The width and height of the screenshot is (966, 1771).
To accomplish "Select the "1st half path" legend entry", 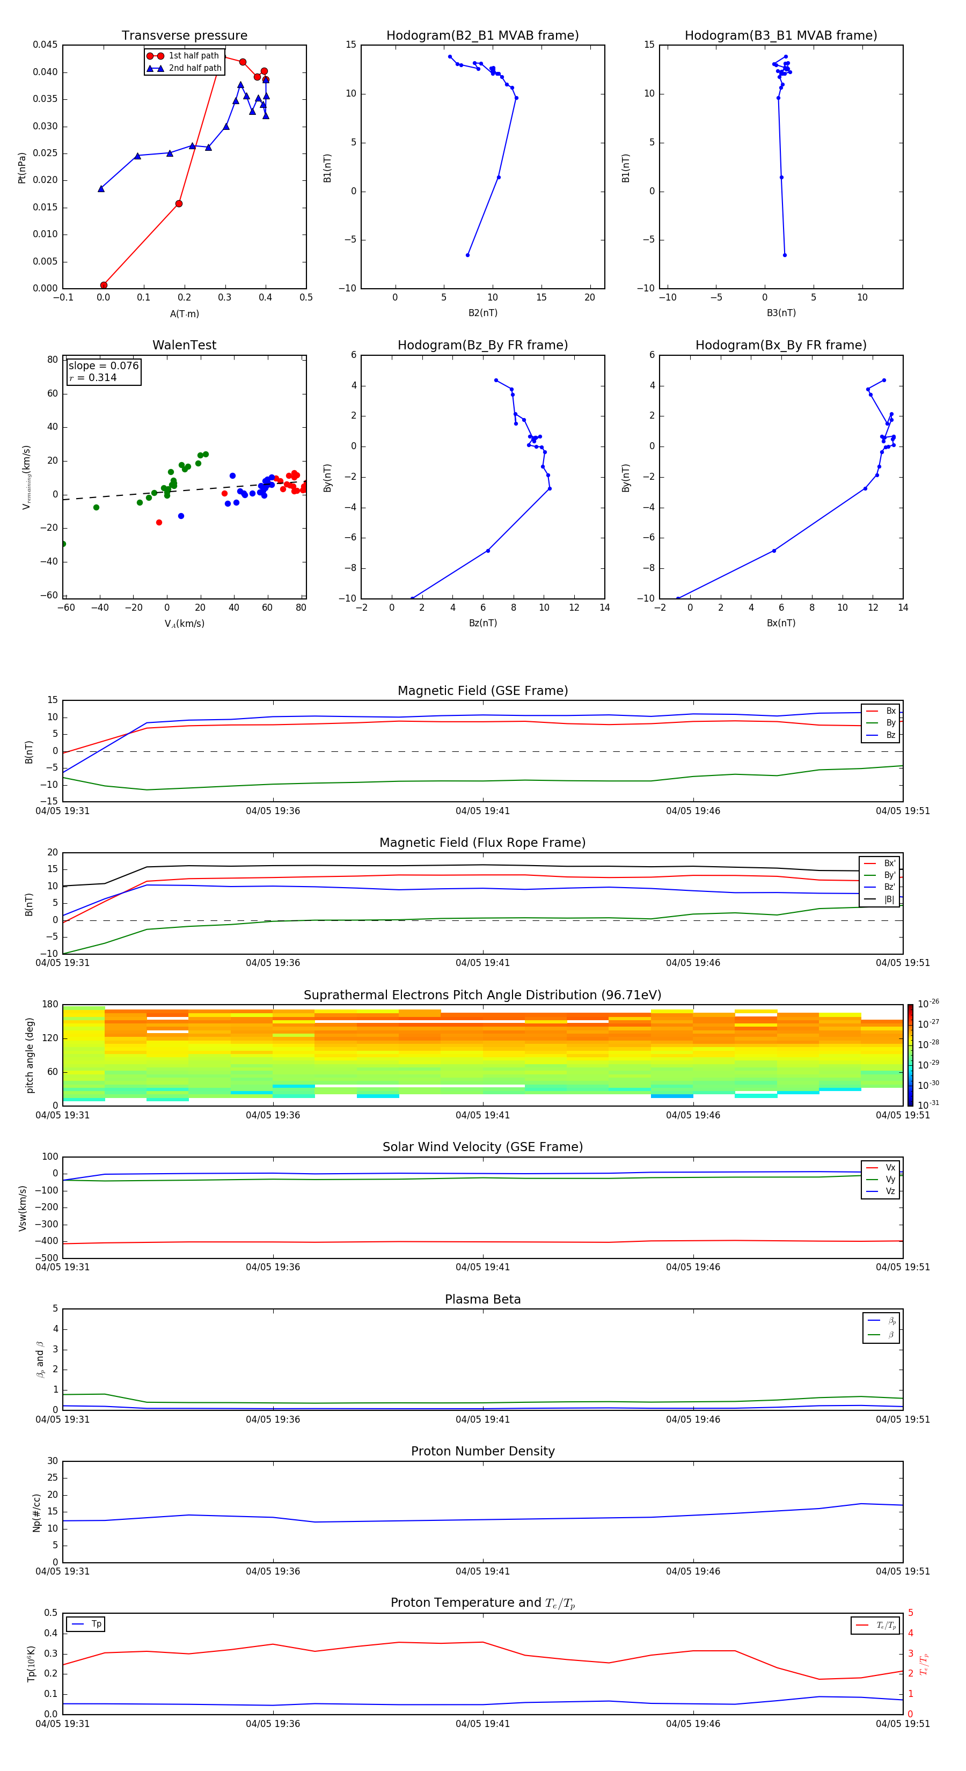I will (184, 56).
